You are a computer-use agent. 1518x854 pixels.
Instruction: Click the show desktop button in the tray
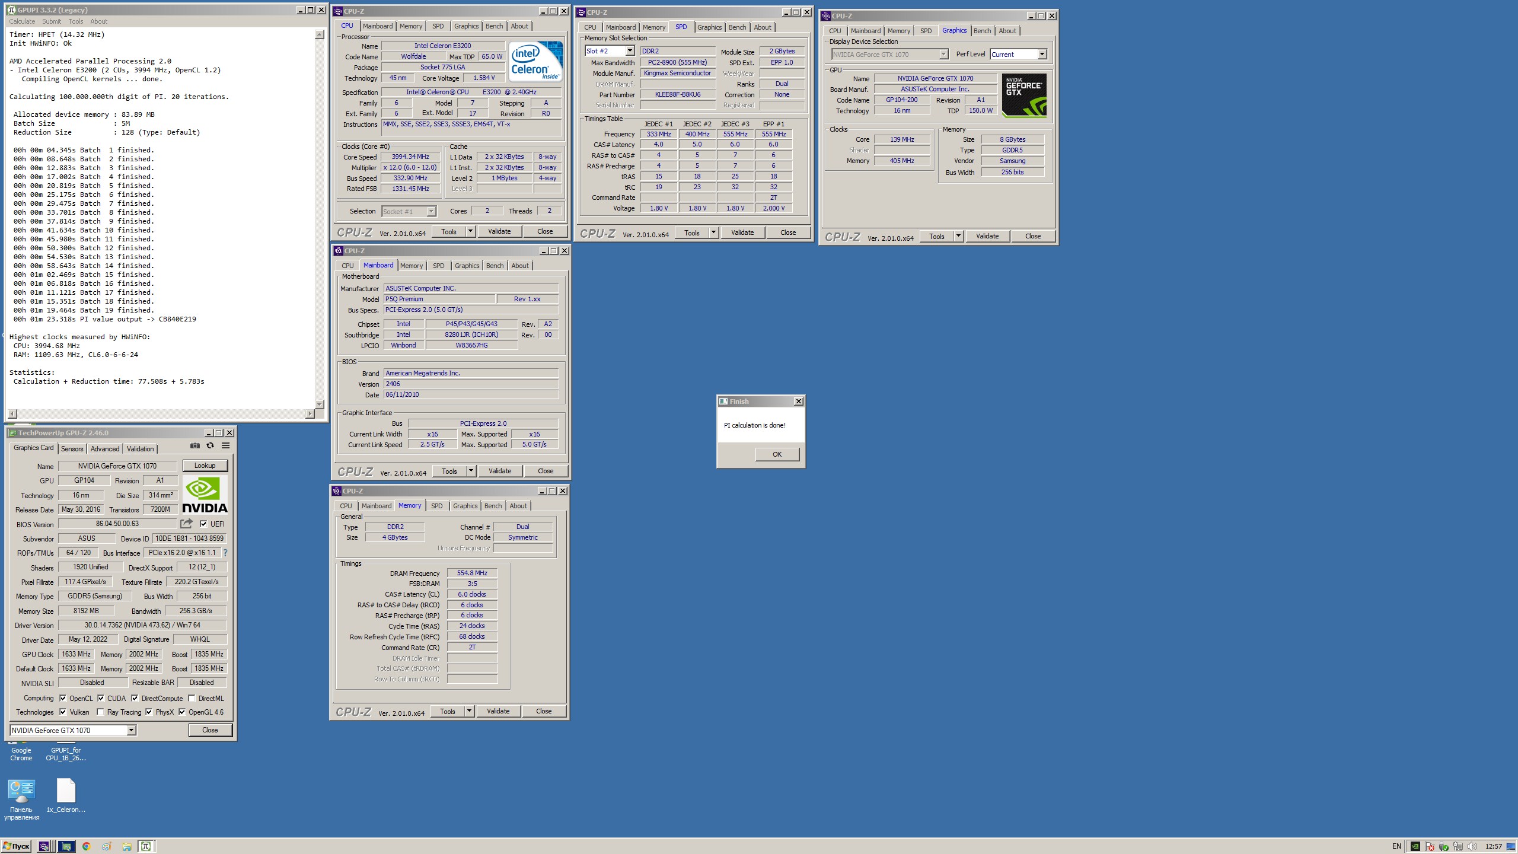[1511, 846]
